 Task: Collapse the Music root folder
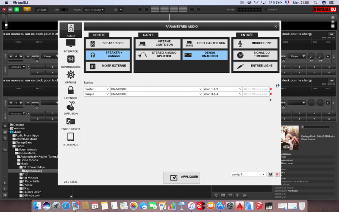(9, 132)
